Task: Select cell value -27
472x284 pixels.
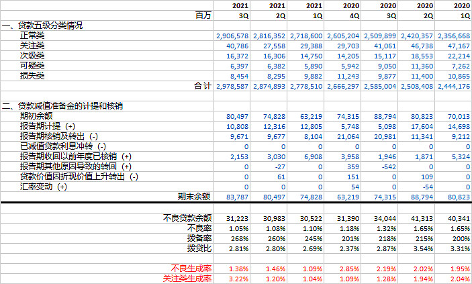Action: (x=279, y=167)
